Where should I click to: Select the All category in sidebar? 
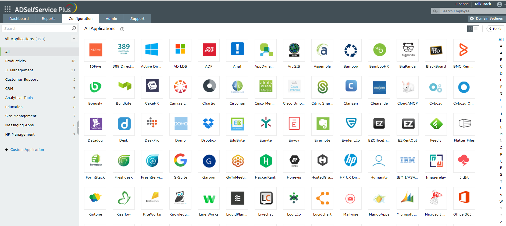[x=40, y=52]
